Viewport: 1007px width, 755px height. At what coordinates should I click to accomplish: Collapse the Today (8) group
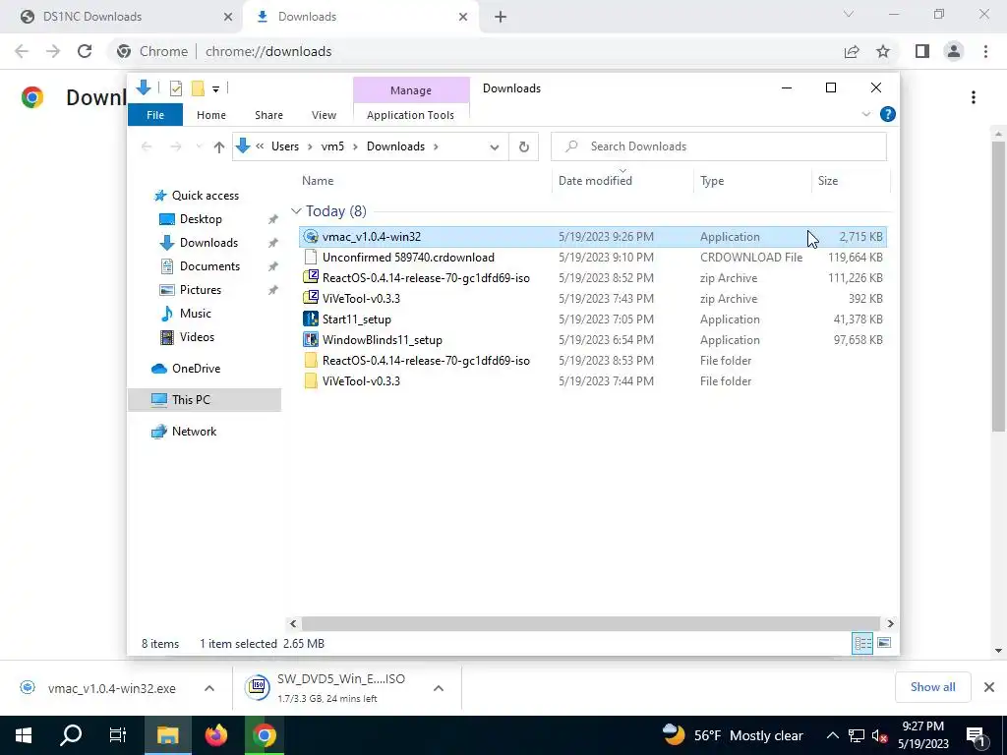[x=296, y=211]
